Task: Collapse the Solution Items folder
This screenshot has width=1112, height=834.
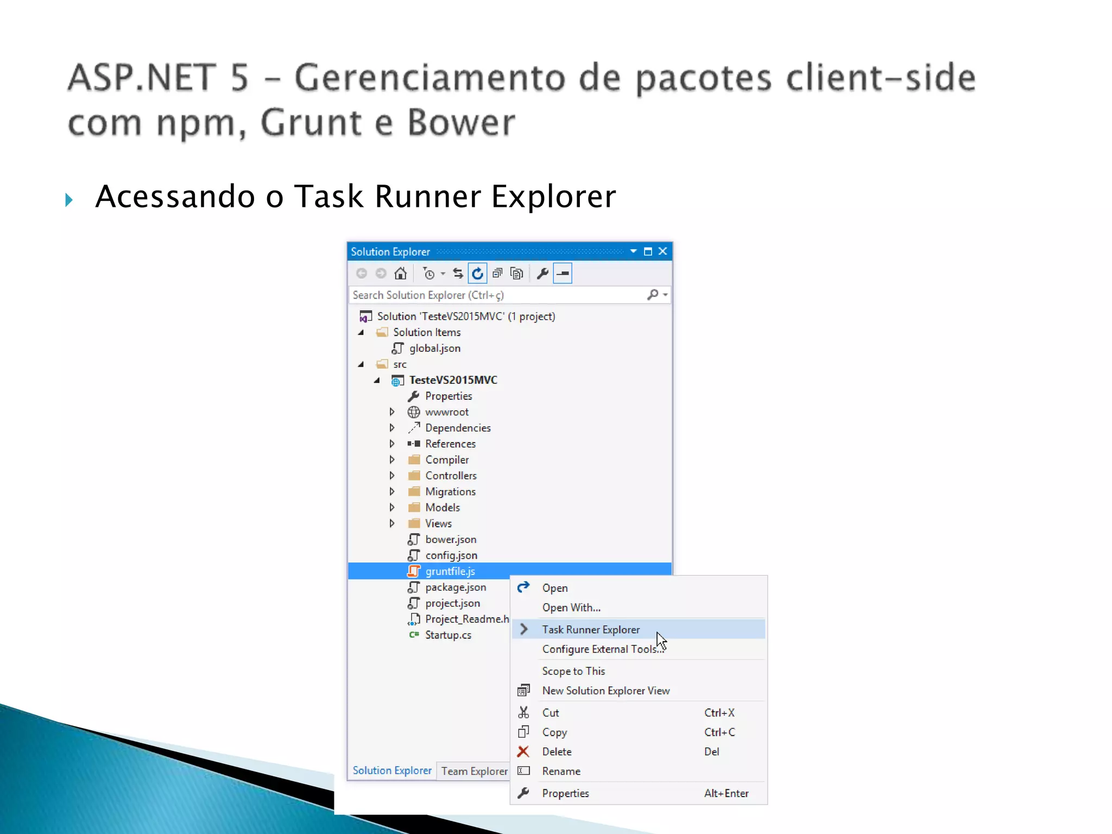Action: tap(361, 332)
